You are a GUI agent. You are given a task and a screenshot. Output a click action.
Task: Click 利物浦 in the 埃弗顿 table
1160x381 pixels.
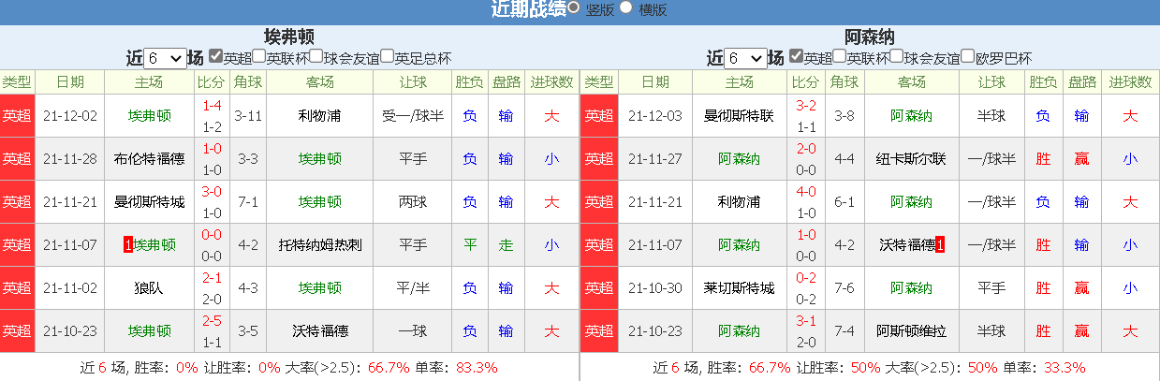tap(319, 116)
